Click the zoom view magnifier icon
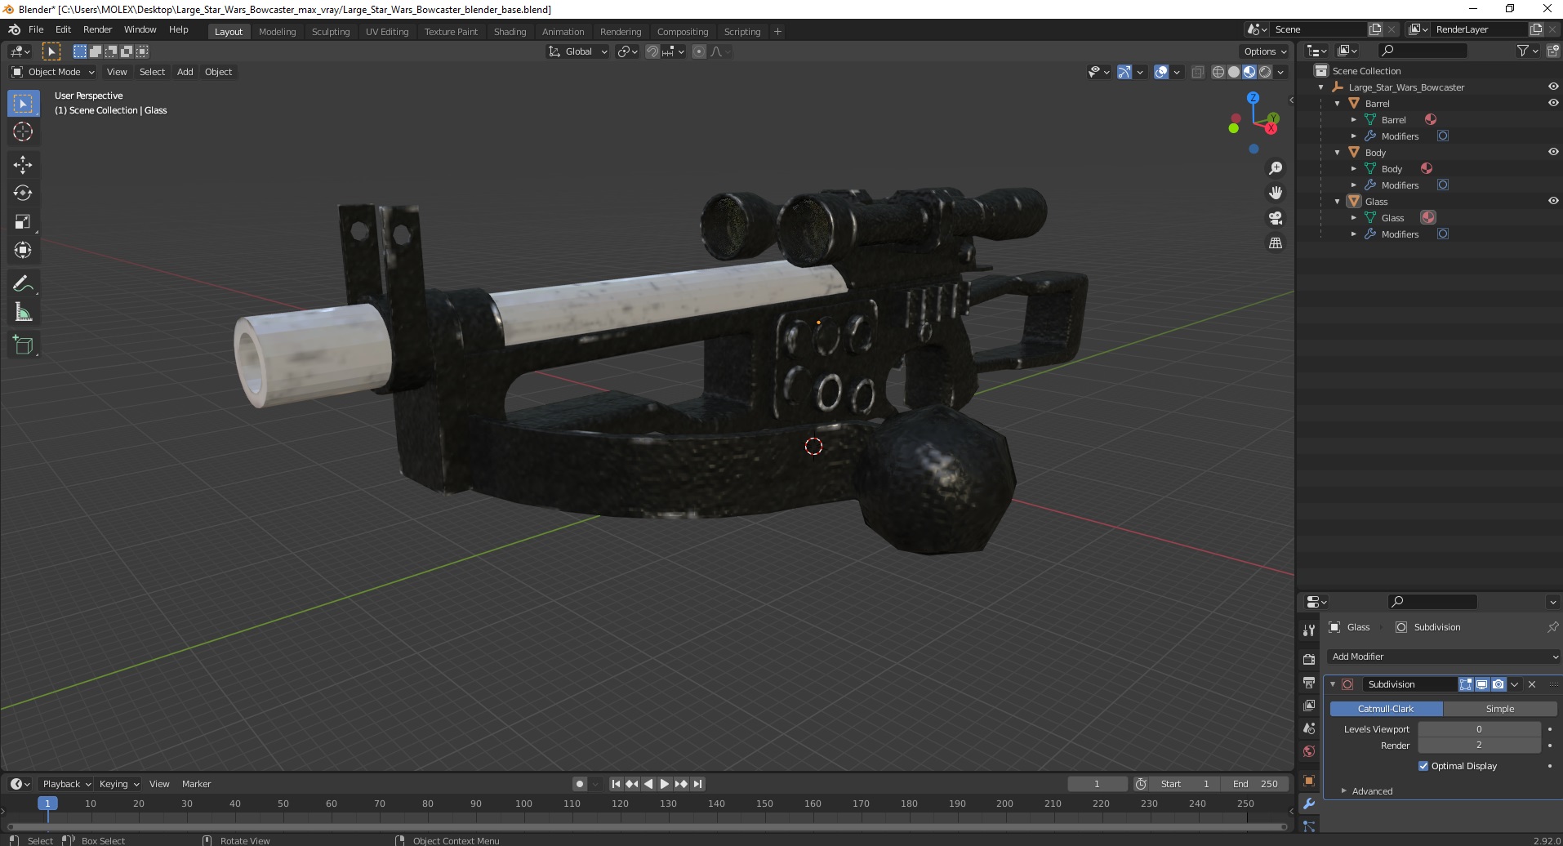The height and width of the screenshot is (846, 1563). click(x=1275, y=168)
